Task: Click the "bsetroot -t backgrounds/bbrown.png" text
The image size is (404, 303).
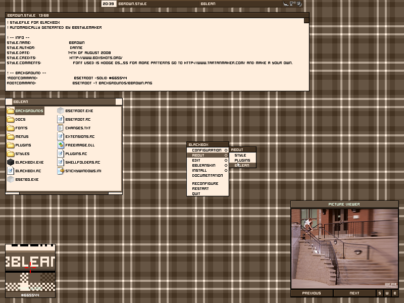Action: click(x=112, y=83)
